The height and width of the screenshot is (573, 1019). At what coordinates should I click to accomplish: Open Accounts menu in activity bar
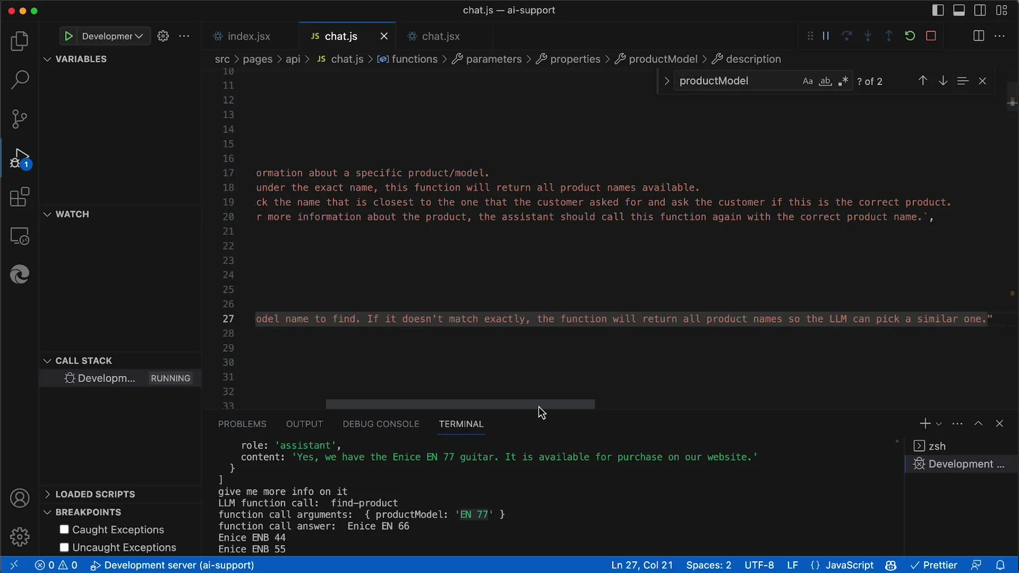click(20, 499)
